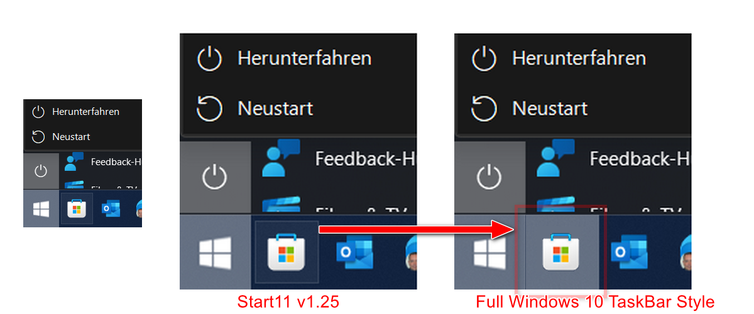Click power button tile in small leftmost screenshot
Viewport: 754px width, 314px height.
click(x=41, y=171)
